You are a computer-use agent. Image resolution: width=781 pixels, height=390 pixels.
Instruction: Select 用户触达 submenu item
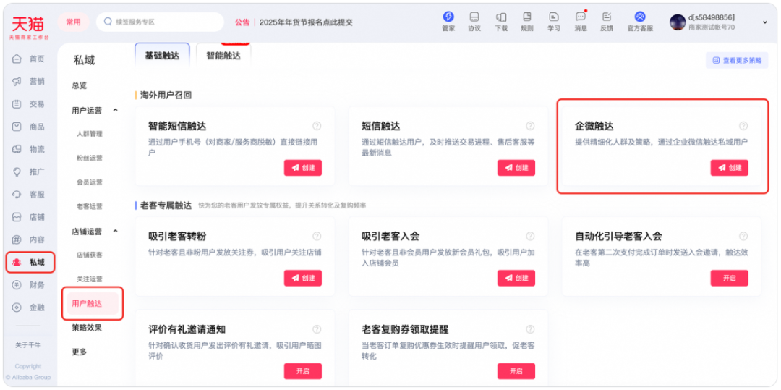coord(93,303)
